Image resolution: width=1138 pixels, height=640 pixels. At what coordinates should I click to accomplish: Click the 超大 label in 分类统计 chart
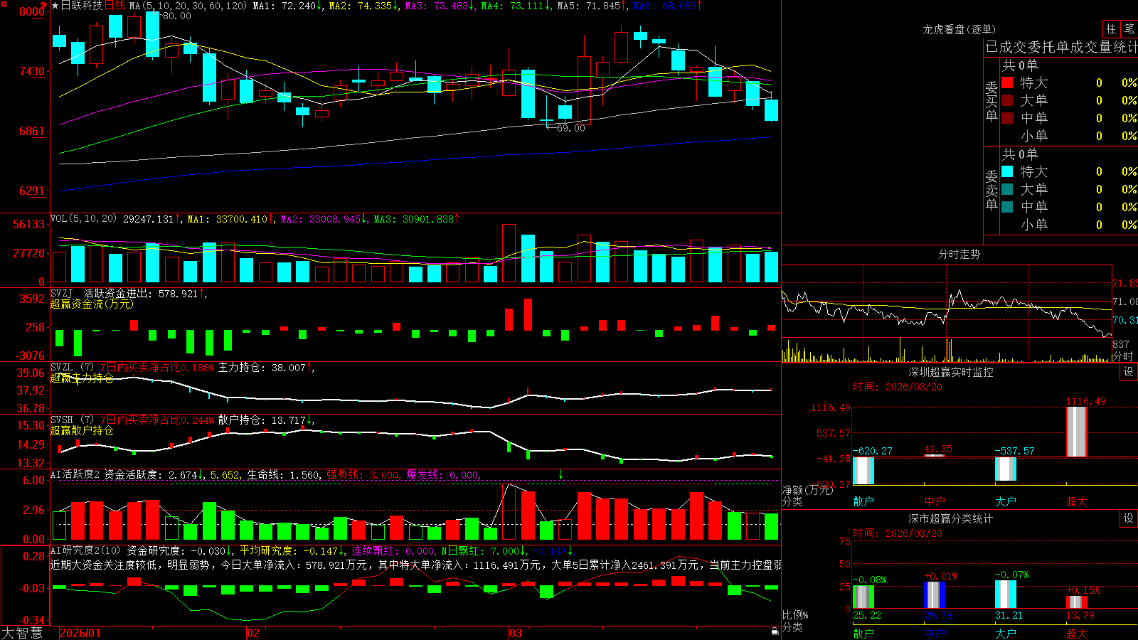[x=1077, y=634]
